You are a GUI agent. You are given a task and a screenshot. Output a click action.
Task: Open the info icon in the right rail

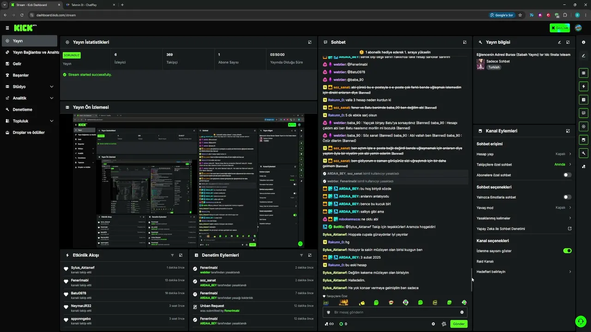pyautogui.click(x=584, y=42)
